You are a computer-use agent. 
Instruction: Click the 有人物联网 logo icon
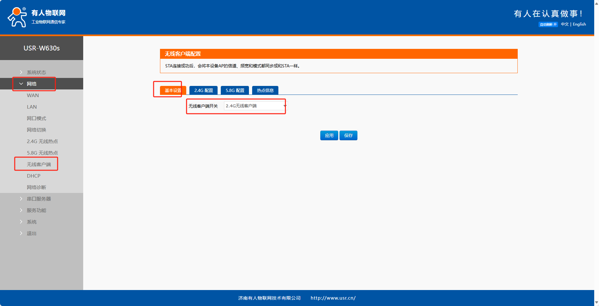[17, 17]
